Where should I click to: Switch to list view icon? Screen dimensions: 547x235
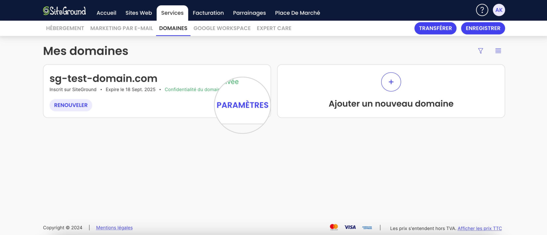coord(498,51)
